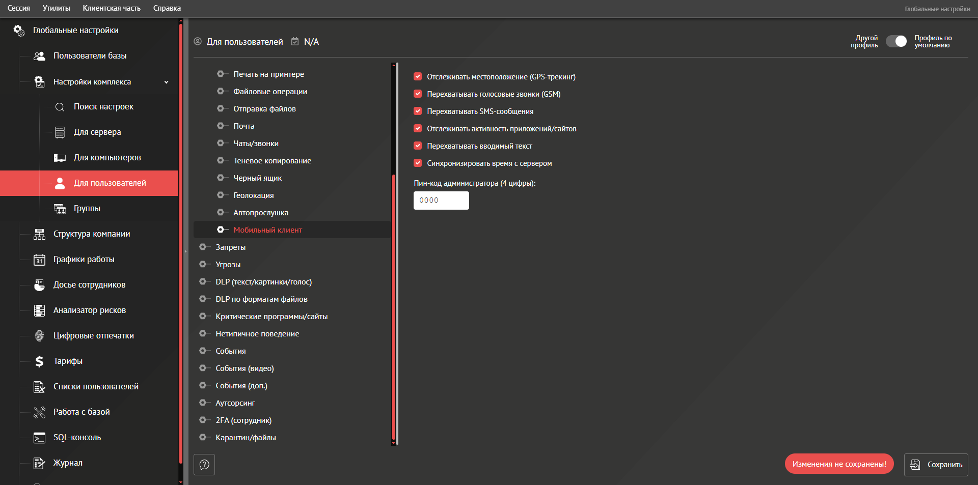Click the magnifier icon for Поиск настроек
This screenshot has width=978, height=485.
(60, 107)
